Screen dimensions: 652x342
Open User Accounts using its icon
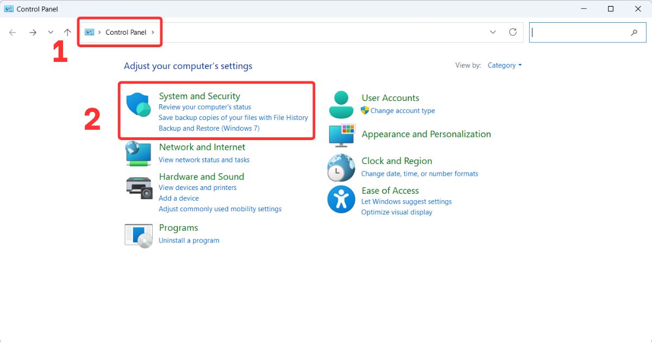pos(341,104)
